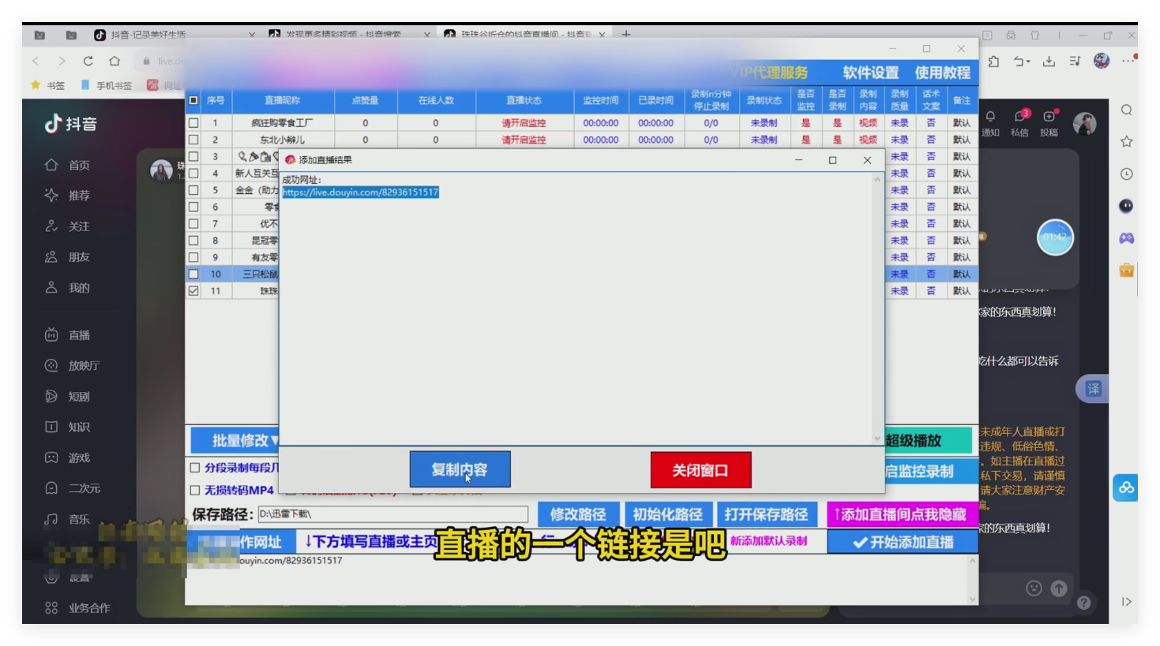Screen dimensions: 1160x646
Task: Open 知识 knowledge icon in sidebar
Action: (x=51, y=427)
